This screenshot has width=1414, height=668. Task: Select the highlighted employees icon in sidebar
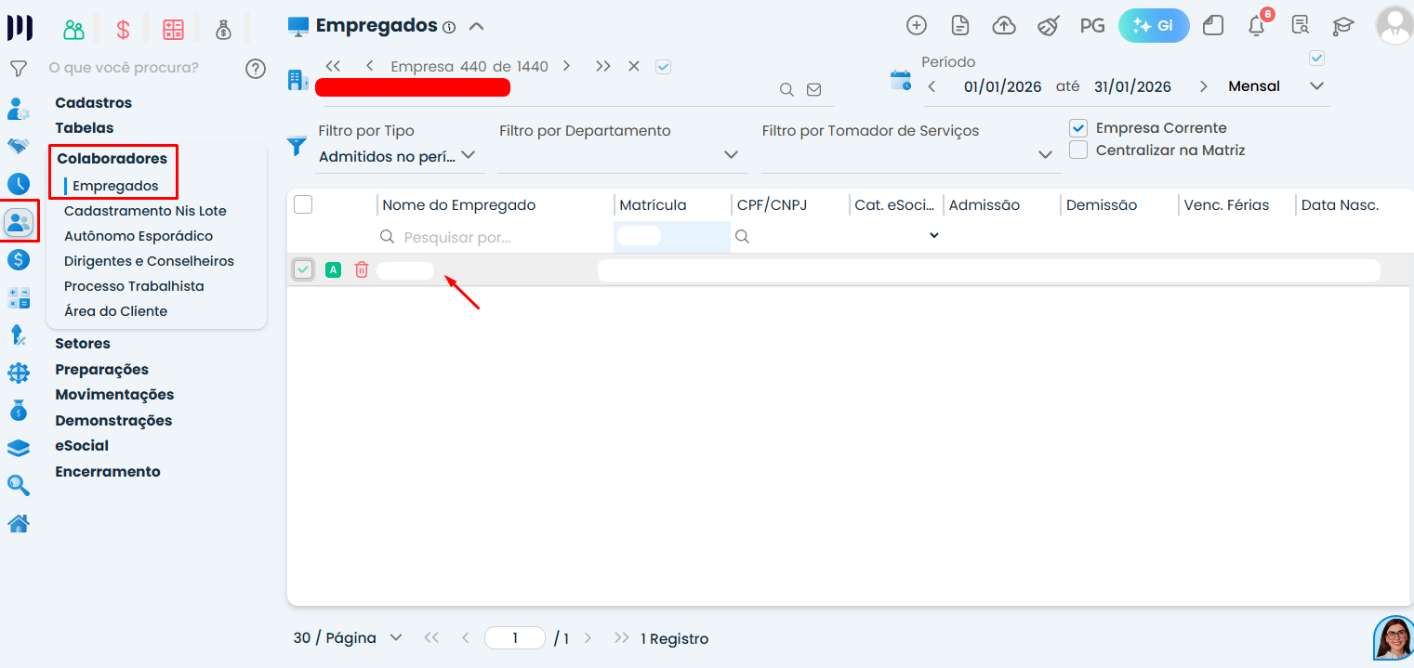19,222
